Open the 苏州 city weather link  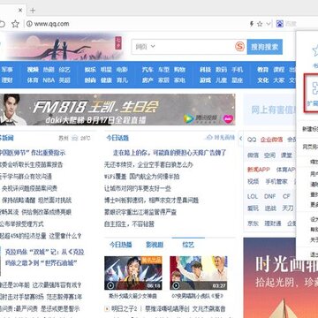pyautogui.click(x=64, y=138)
